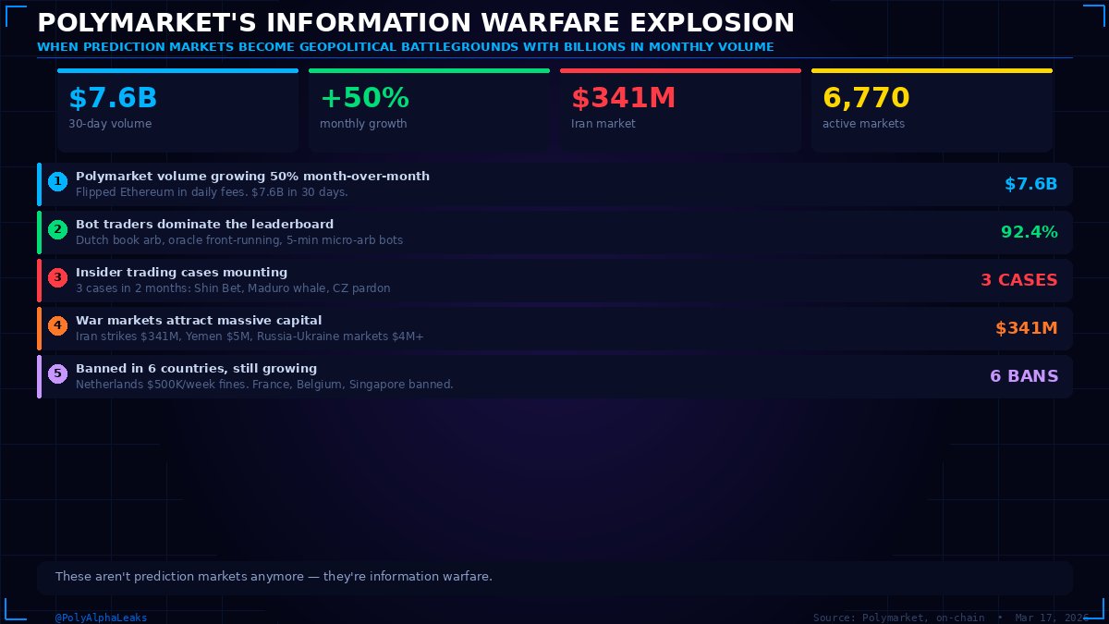The width and height of the screenshot is (1109, 624).
Task: Toggle the 6 BANS indicator
Action: pyautogui.click(x=1024, y=376)
